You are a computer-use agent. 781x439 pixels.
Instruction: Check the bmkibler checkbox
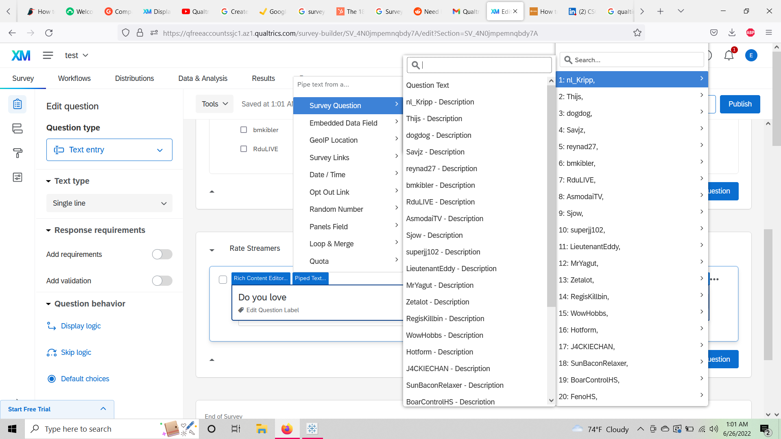(244, 130)
